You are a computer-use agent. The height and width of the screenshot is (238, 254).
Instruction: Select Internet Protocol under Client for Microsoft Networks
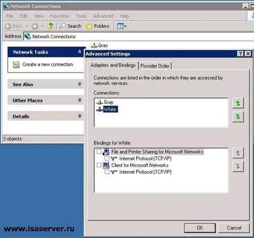145,172
